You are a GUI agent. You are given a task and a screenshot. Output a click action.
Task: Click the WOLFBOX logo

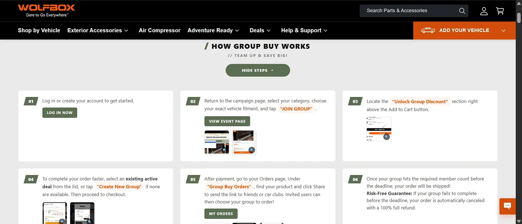pyautogui.click(x=46, y=11)
